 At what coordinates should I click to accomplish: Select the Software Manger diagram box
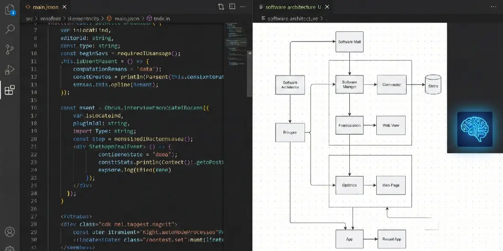[349, 84]
